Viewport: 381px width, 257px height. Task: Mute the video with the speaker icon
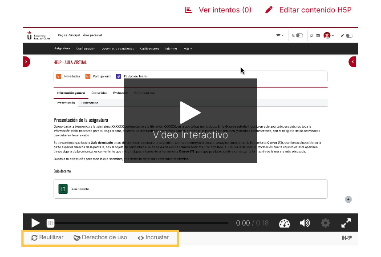[305, 223]
